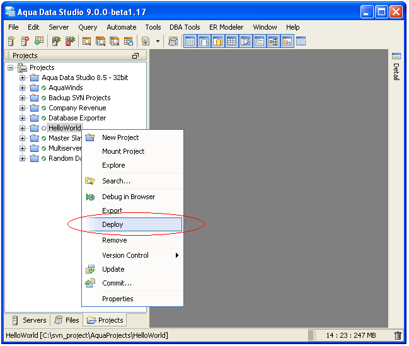Screen dimensions: 409x346
Task: Open the ER Modeler menu
Action: (x=226, y=27)
